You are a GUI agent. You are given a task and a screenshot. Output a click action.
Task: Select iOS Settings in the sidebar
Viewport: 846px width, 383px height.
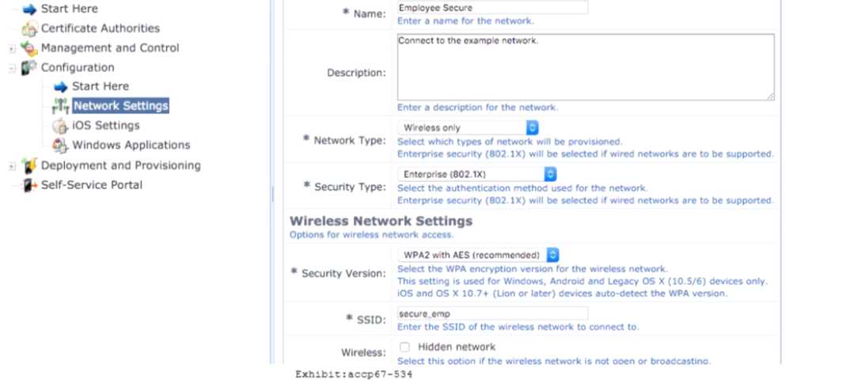105,125
